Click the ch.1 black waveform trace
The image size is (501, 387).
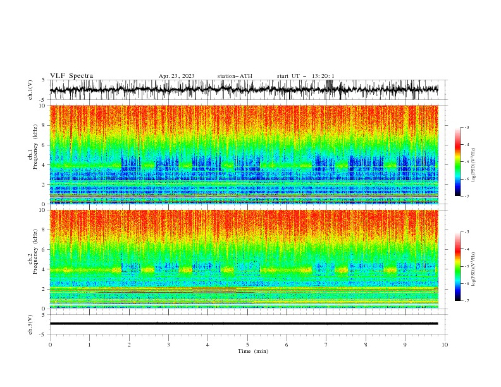pos(244,89)
